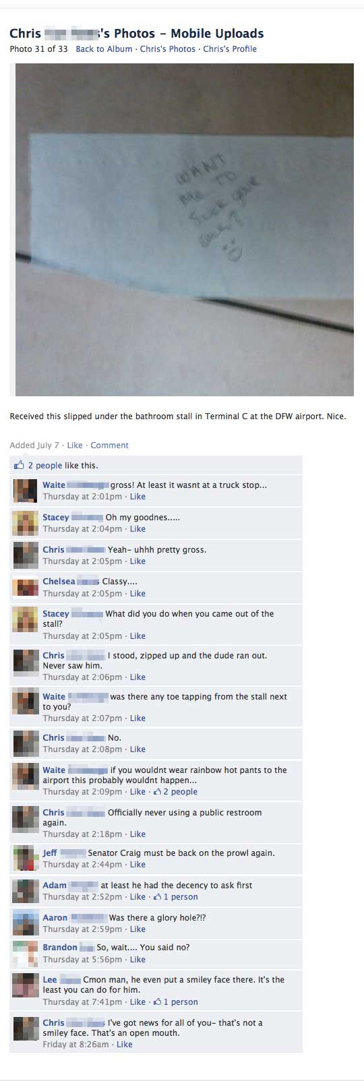Open Brandon's profile picture avatar

26,953
